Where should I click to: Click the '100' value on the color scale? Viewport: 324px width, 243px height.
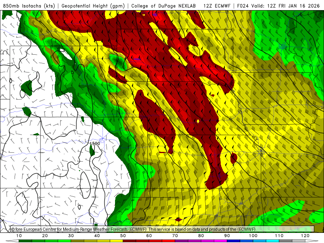tap(253, 236)
